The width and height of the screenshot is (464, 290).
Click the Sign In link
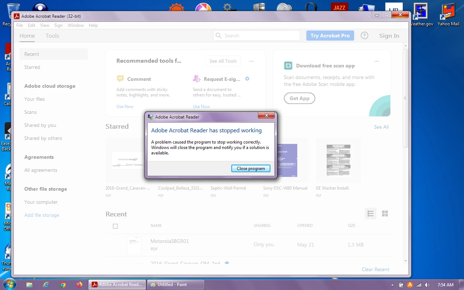389,36
